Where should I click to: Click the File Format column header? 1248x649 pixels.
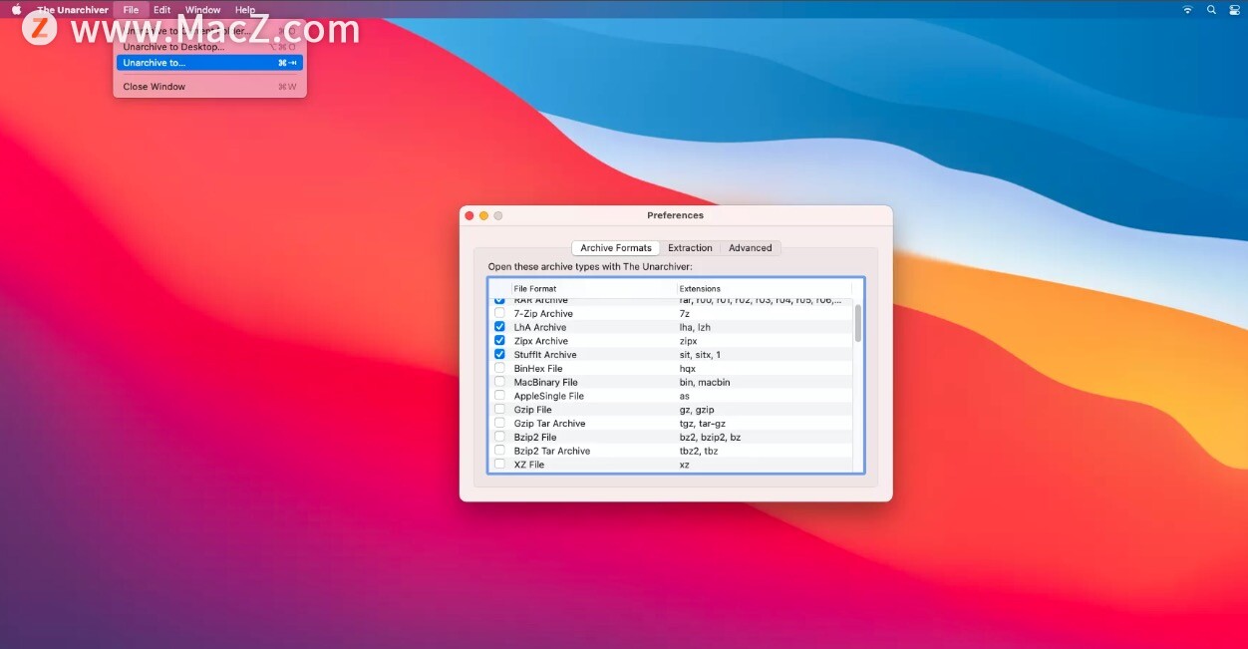coord(594,289)
